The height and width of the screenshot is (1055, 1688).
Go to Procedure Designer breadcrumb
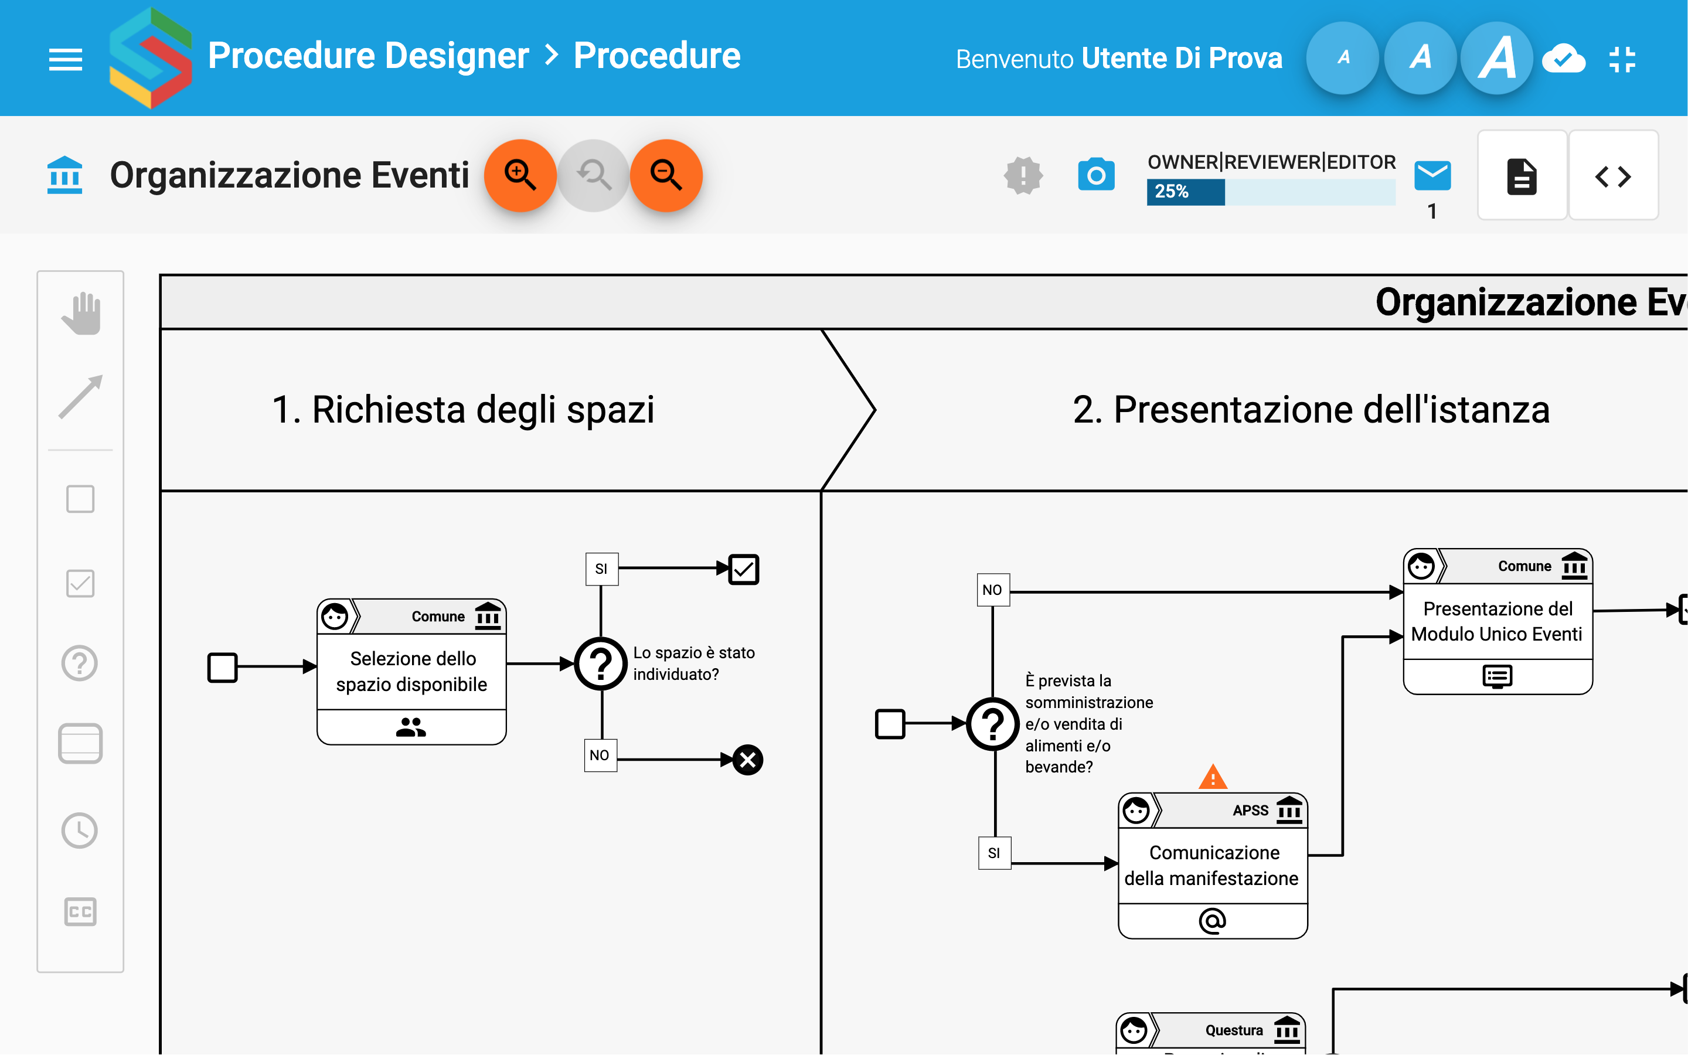click(368, 56)
